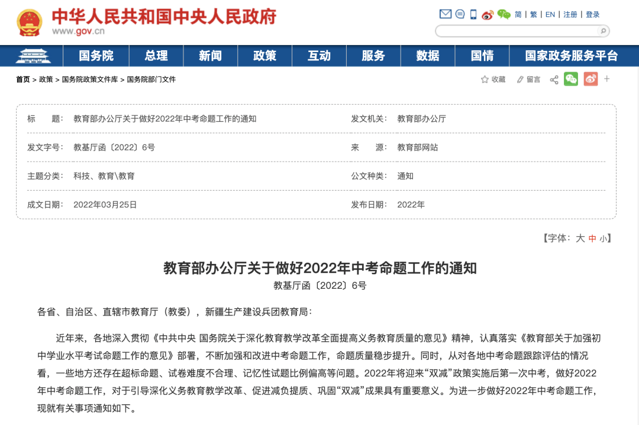Image resolution: width=639 pixels, height=425 pixels.
Task: Click the search magnifier icon
Action: (603, 31)
